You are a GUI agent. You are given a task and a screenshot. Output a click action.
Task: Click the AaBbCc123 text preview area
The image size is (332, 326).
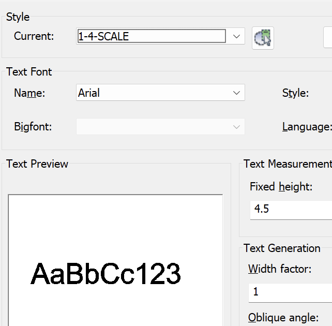[115, 260]
